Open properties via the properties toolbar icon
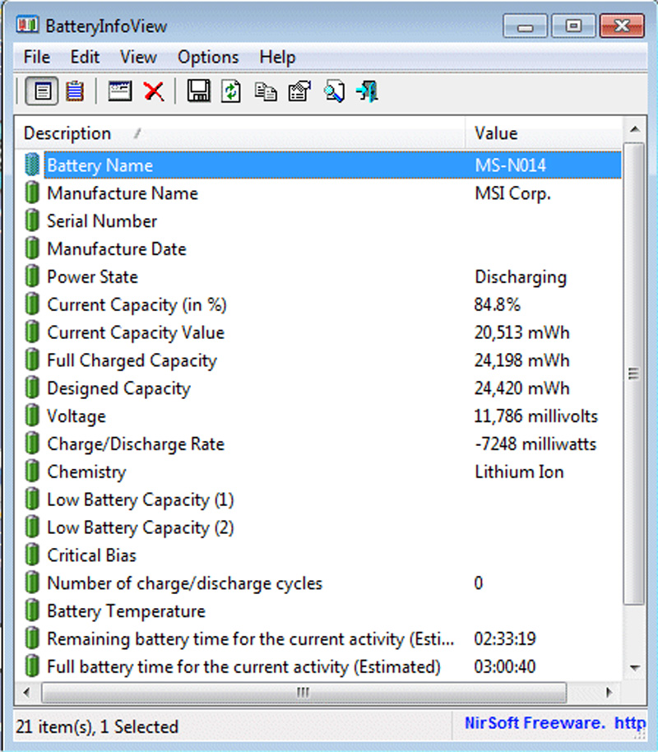This screenshot has width=658, height=752. pyautogui.click(x=298, y=91)
